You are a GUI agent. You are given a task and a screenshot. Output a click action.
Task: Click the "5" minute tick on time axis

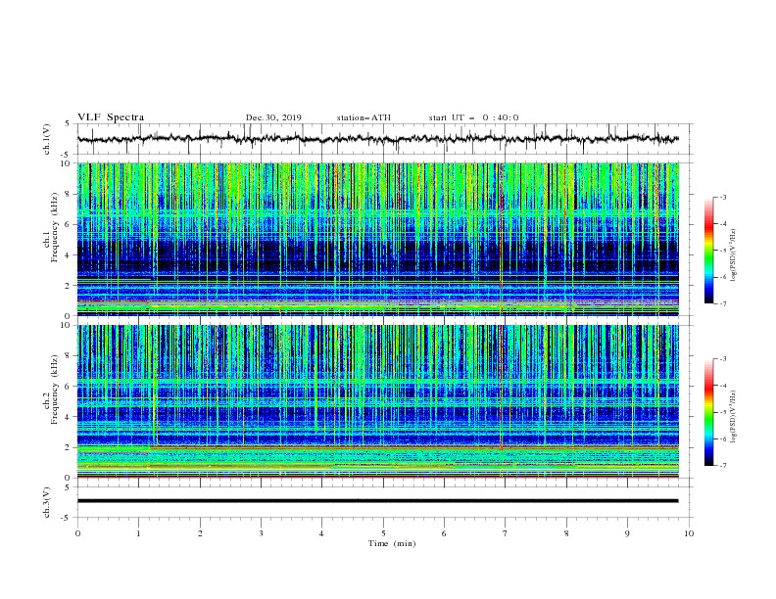tap(383, 533)
